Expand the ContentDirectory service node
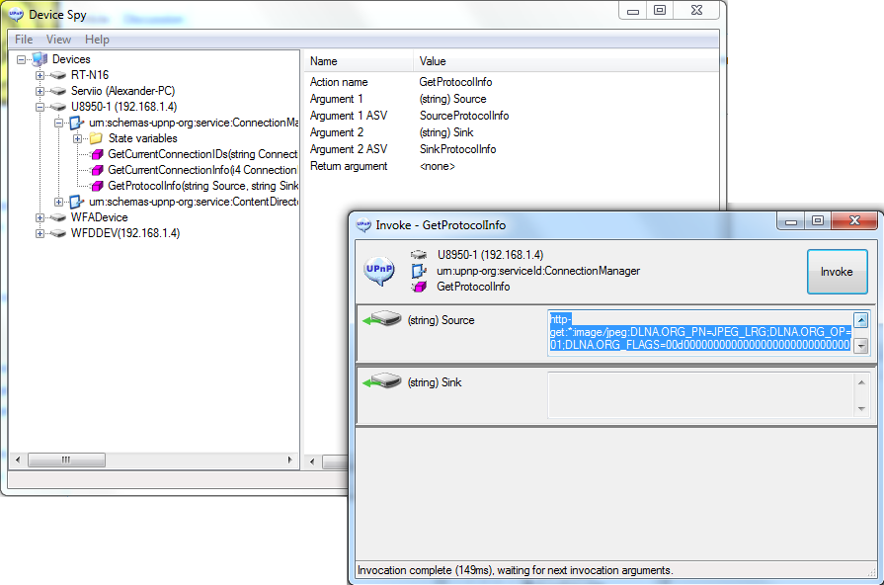 click(x=57, y=202)
